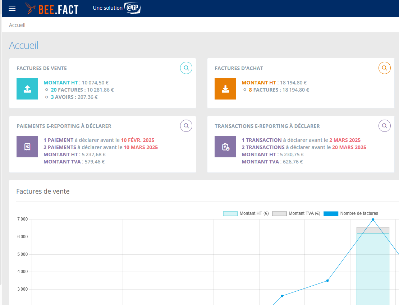Viewport: 399px width, 305px height.
Task: Open search for Transactions e-reporting
Action: 384,126
